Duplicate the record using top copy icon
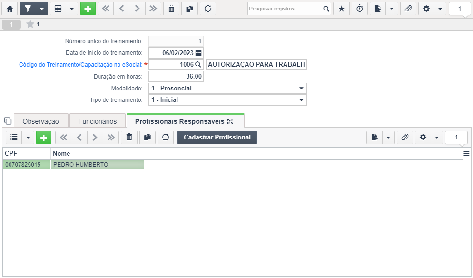The width and height of the screenshot is (473, 278). point(190,9)
